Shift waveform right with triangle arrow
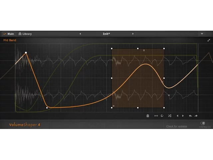The image size is (213, 160). coord(183,116)
